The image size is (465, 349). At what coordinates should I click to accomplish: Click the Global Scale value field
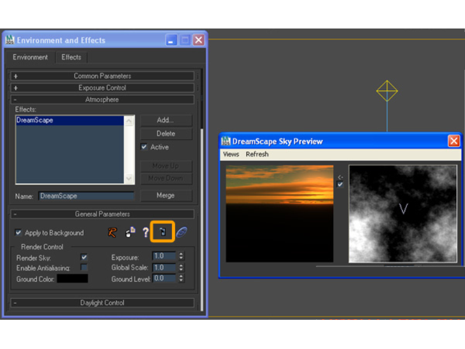(x=164, y=268)
